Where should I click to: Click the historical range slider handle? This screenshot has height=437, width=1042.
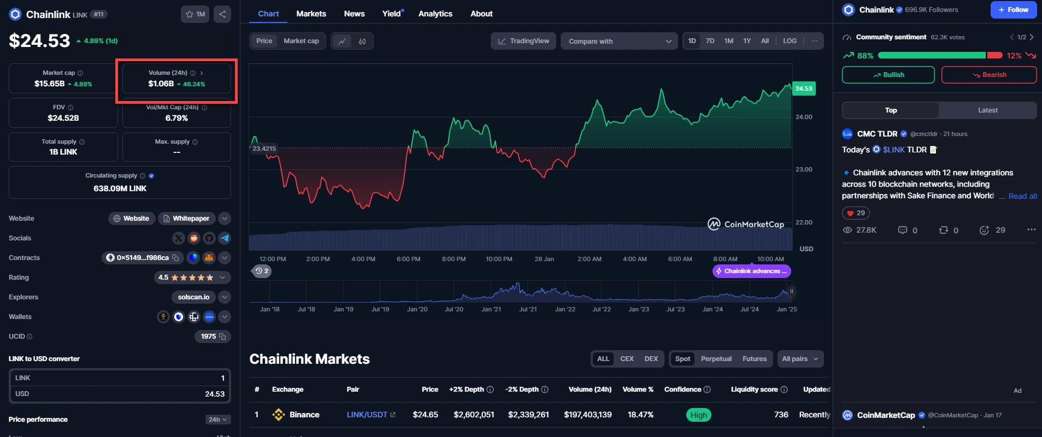pos(791,292)
